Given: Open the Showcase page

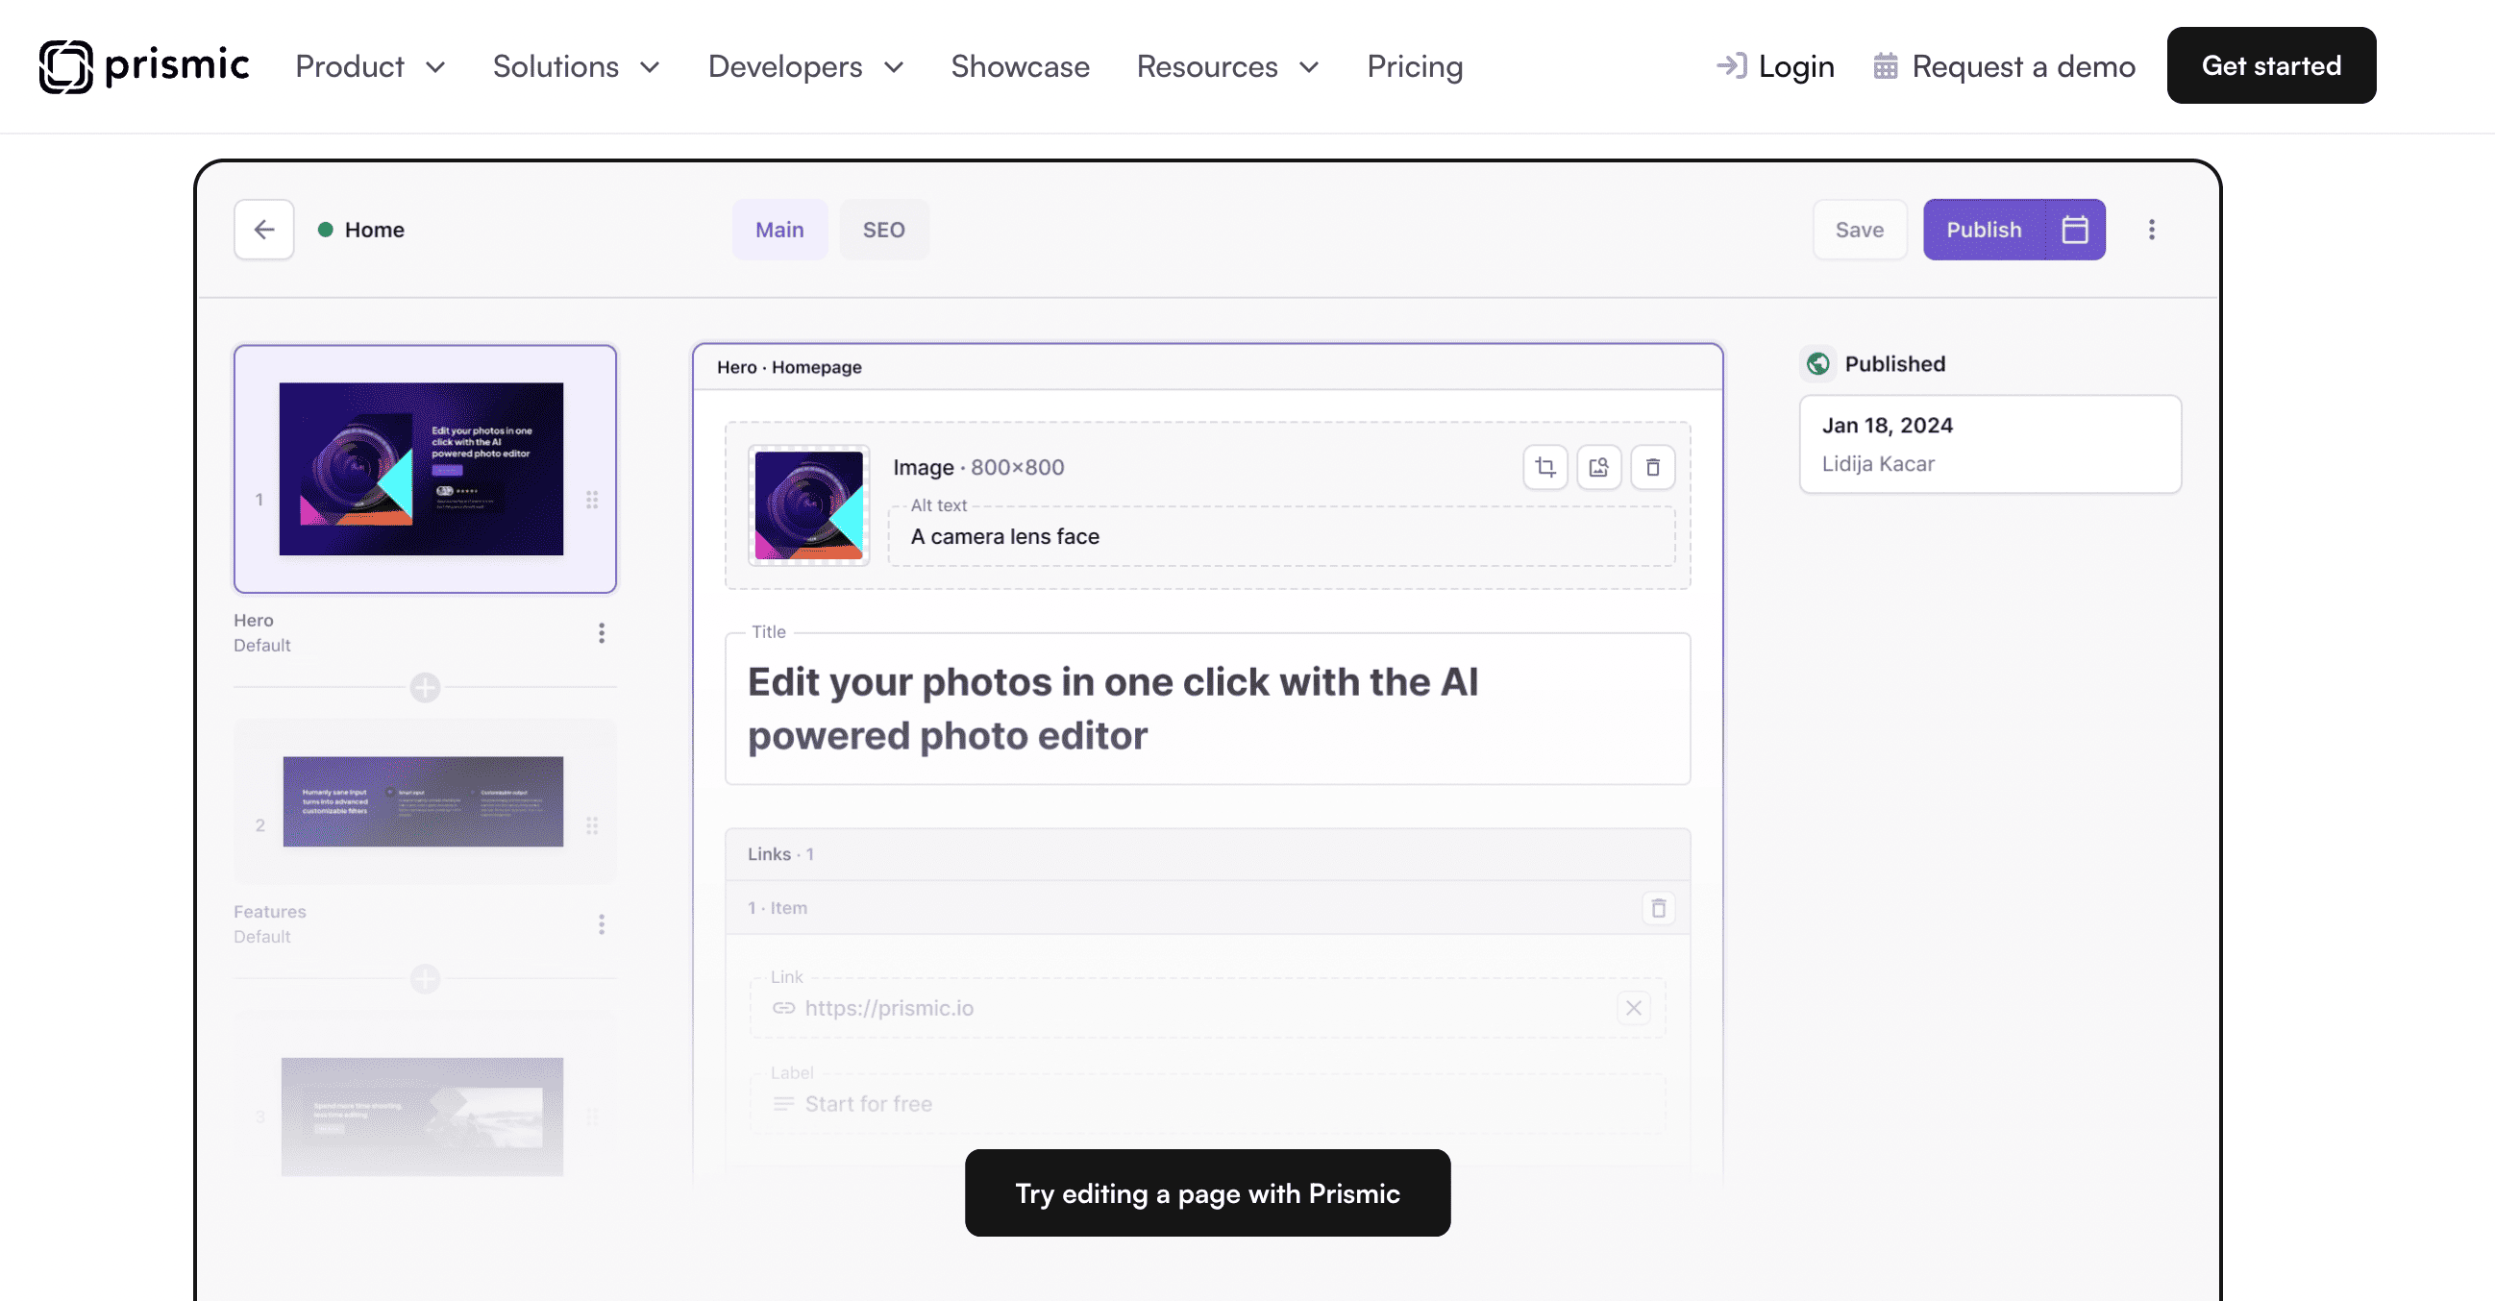Looking at the screenshot, I should (1020, 67).
